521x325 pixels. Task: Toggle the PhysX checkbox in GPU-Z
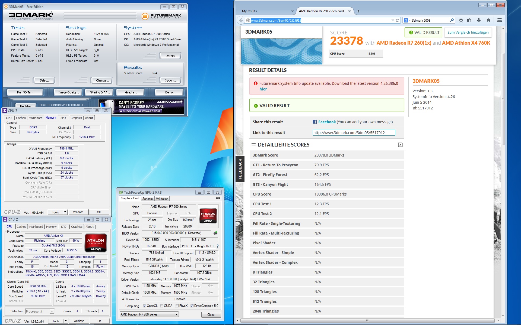[177, 306]
